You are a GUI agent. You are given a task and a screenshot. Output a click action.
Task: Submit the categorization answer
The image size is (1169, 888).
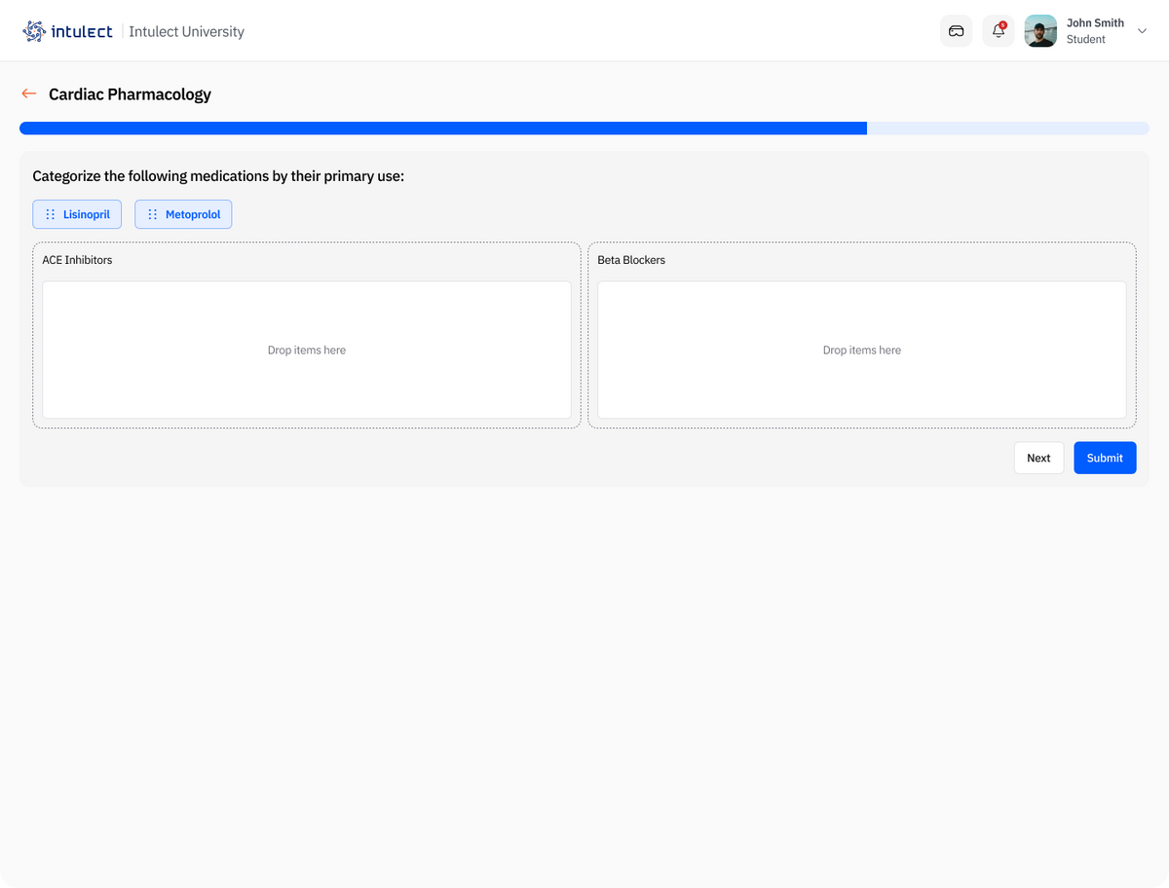(x=1105, y=458)
